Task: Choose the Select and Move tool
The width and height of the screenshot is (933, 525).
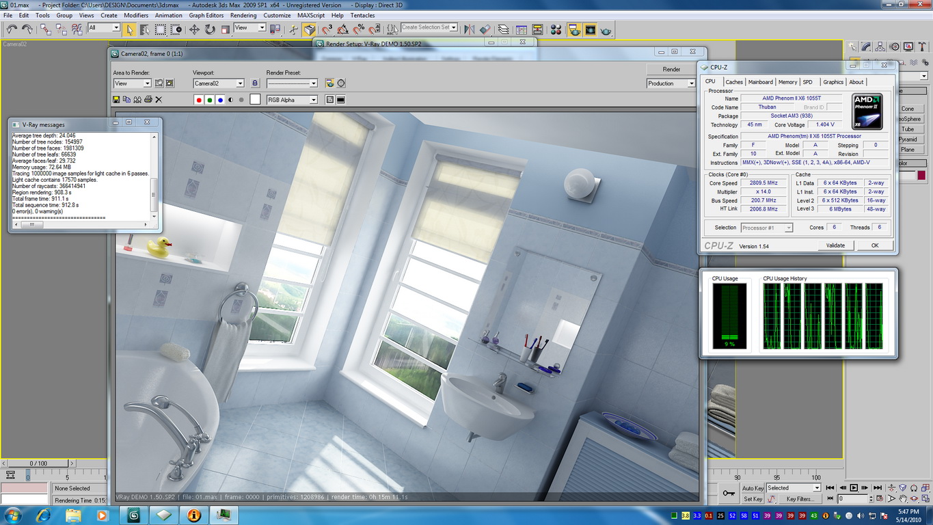Action: (195, 29)
